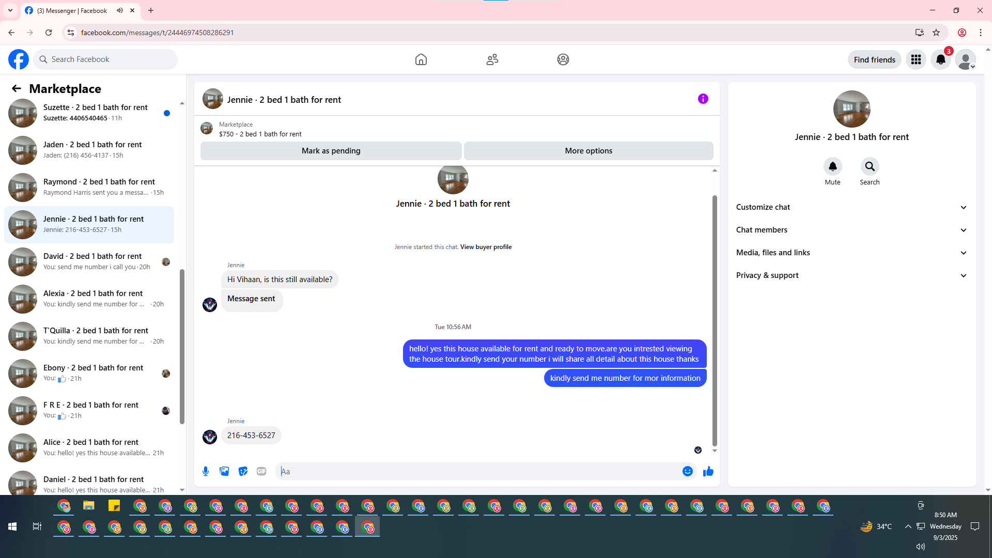
Task: View site information icon in address bar
Action: pyautogui.click(x=71, y=33)
